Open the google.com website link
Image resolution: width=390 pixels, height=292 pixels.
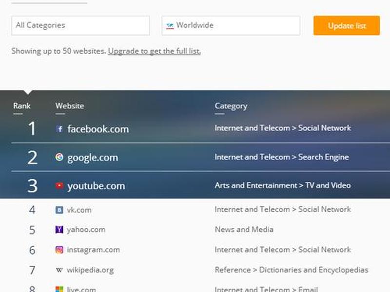pos(93,158)
